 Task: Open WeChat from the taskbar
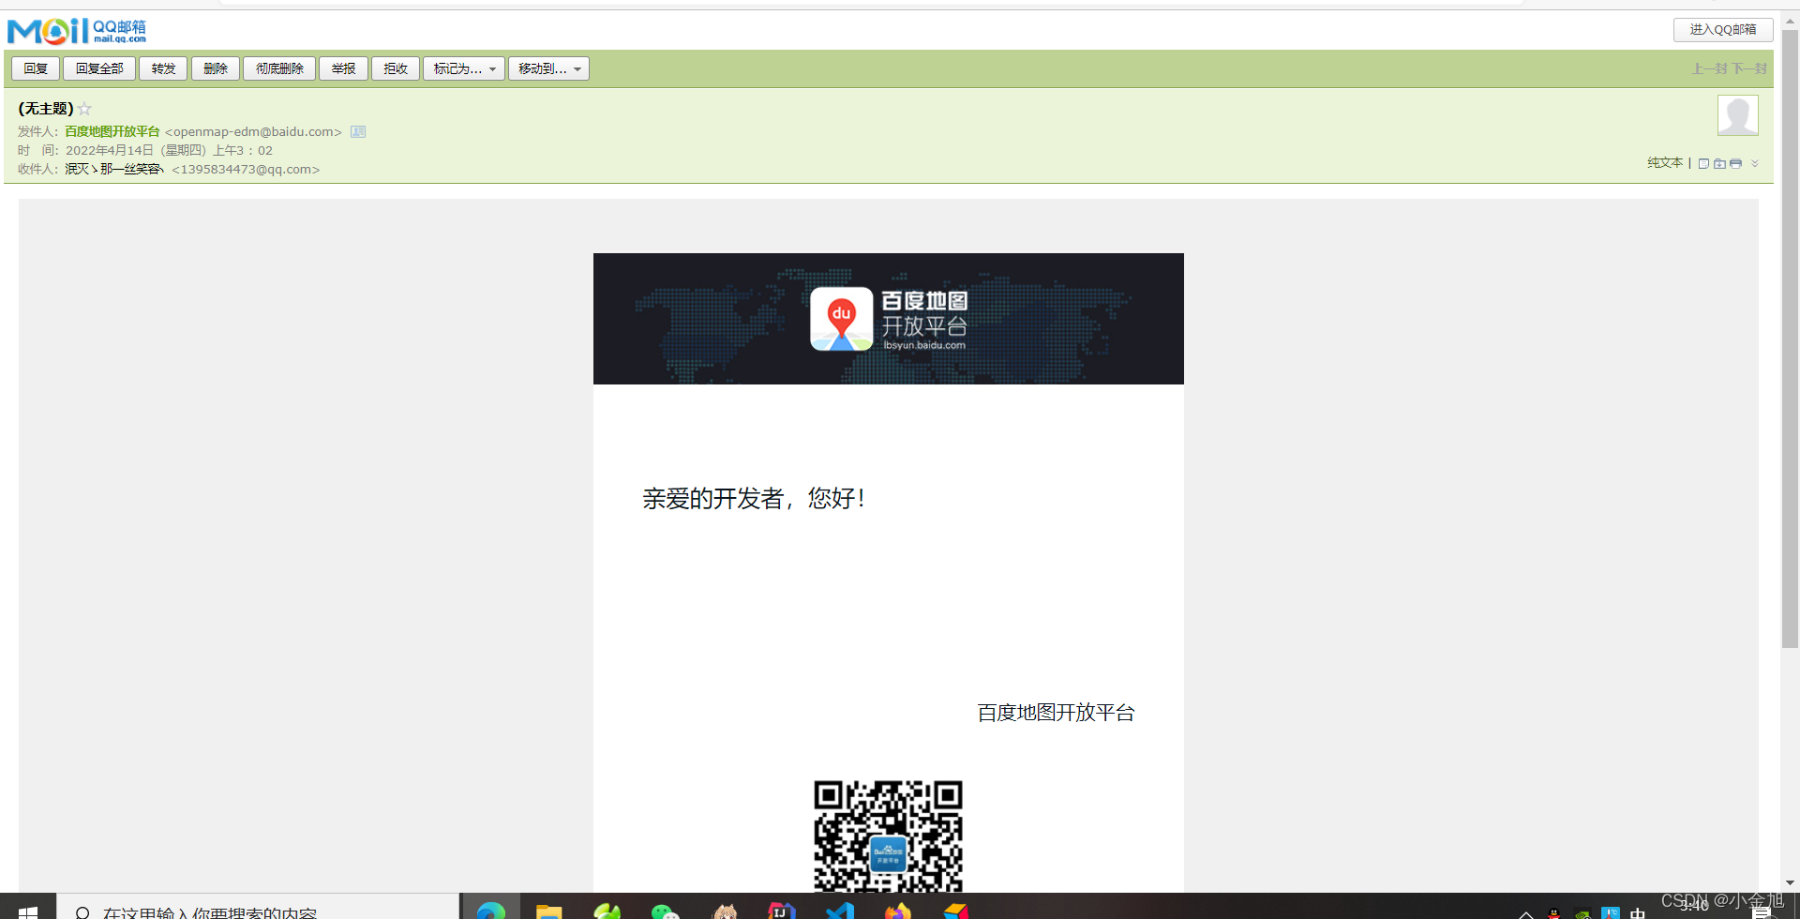(665, 910)
